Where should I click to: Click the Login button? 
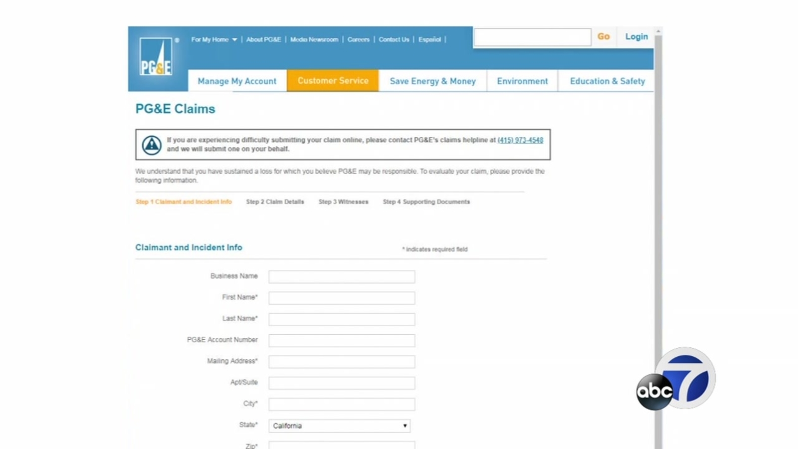pos(636,36)
